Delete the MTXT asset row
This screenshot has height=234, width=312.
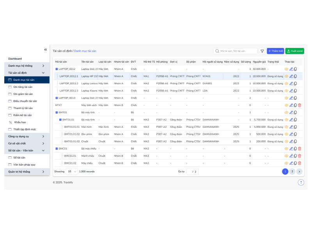pos(300,105)
